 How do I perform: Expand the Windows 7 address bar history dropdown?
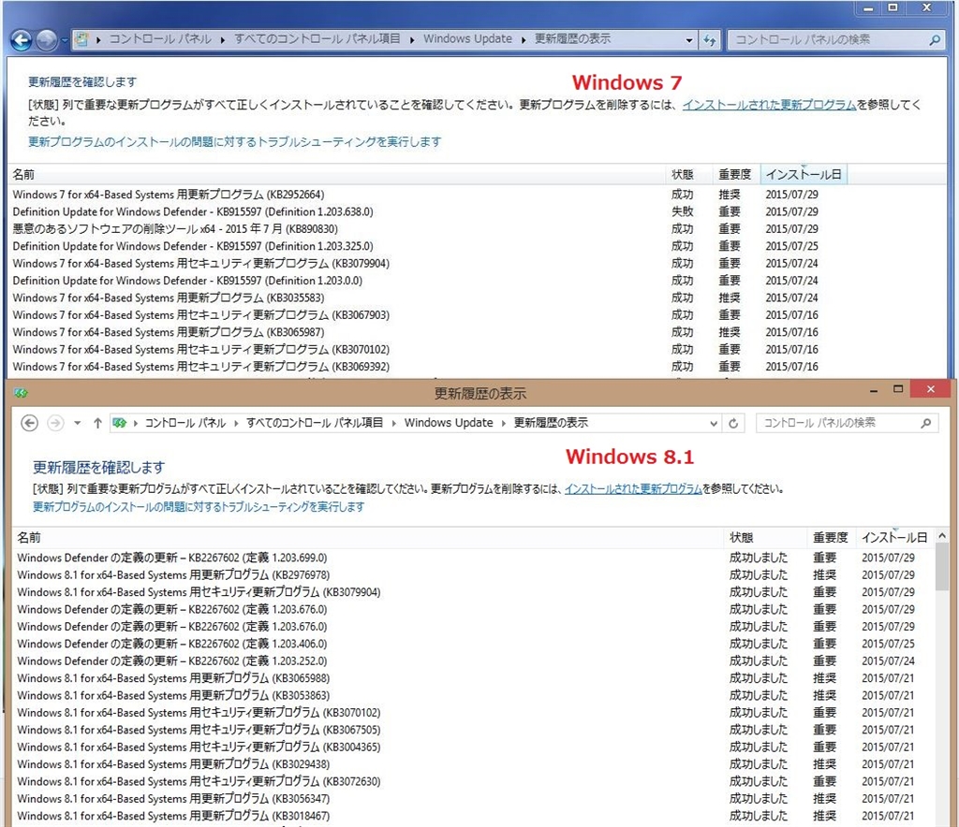[689, 40]
